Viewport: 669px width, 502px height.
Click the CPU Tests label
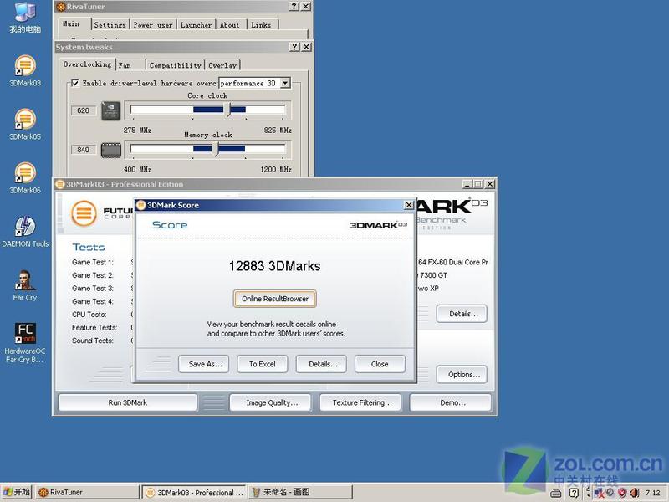(x=89, y=315)
